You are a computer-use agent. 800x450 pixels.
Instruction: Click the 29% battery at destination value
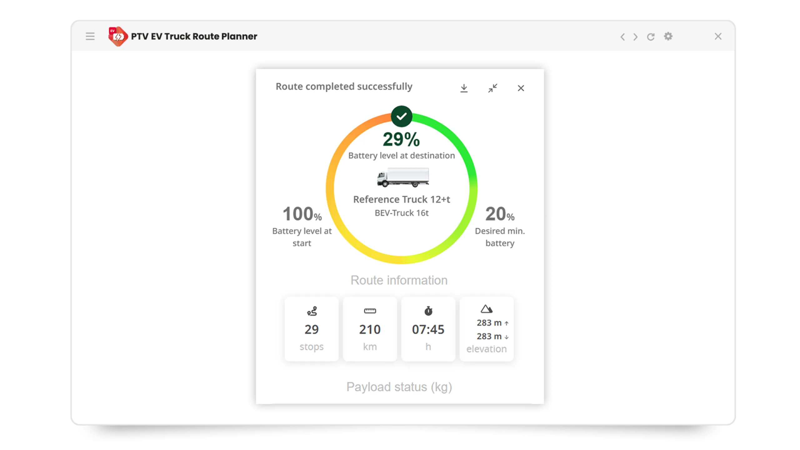pos(401,139)
